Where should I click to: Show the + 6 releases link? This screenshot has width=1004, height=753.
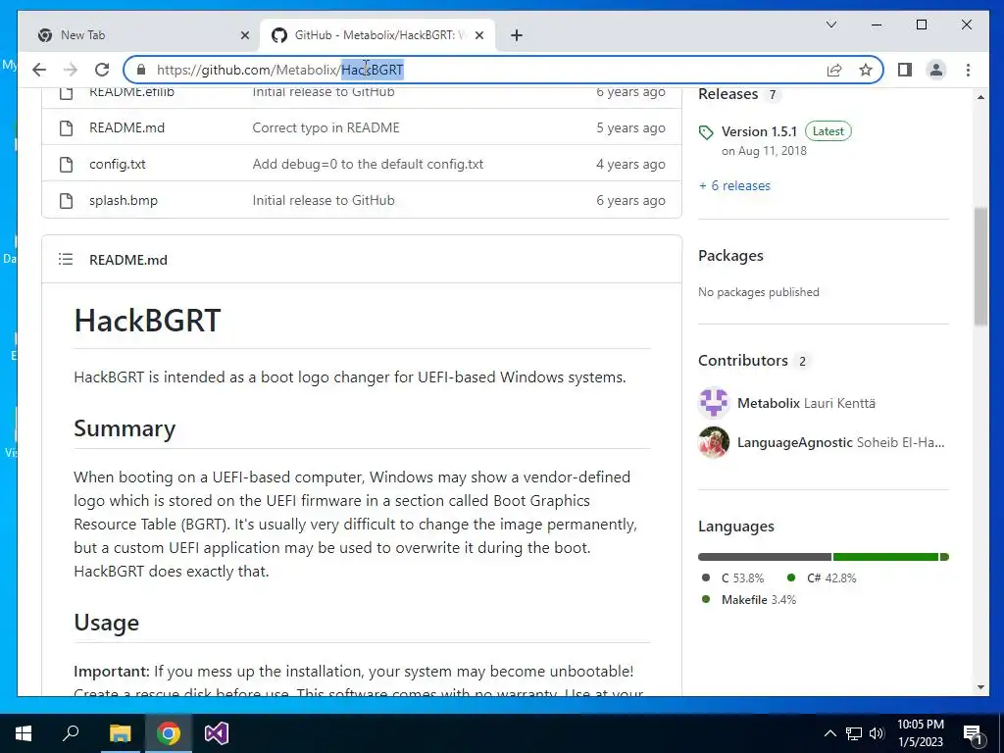click(x=734, y=185)
